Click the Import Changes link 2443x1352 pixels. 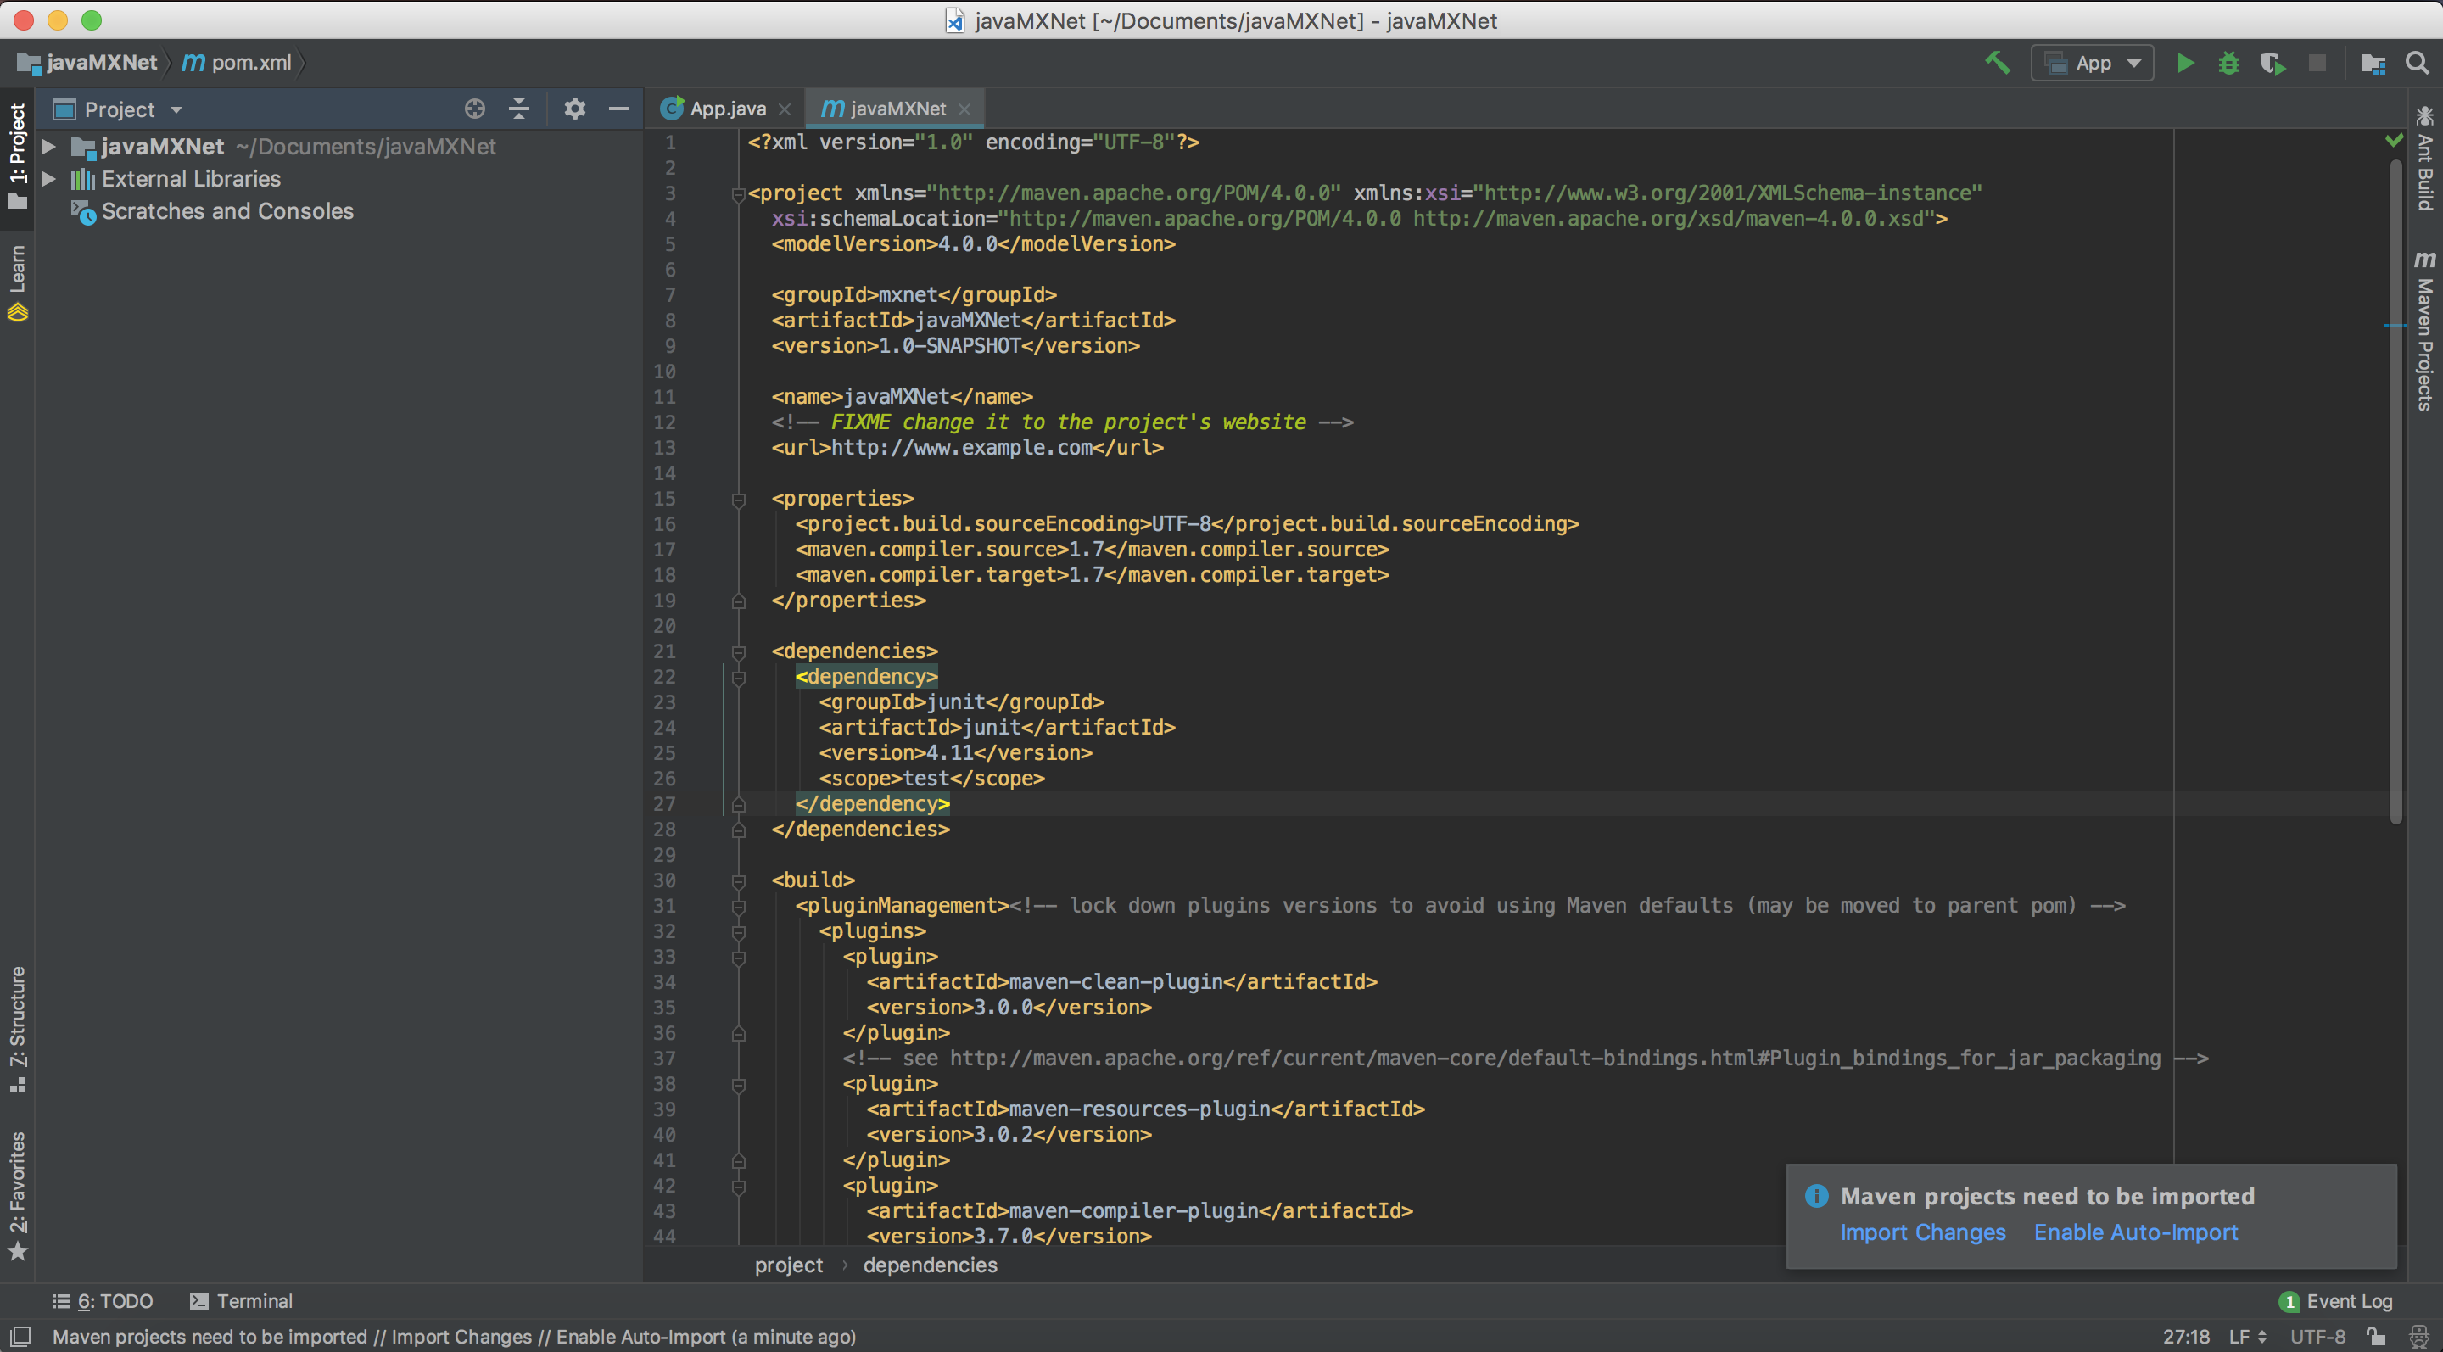(1922, 1232)
